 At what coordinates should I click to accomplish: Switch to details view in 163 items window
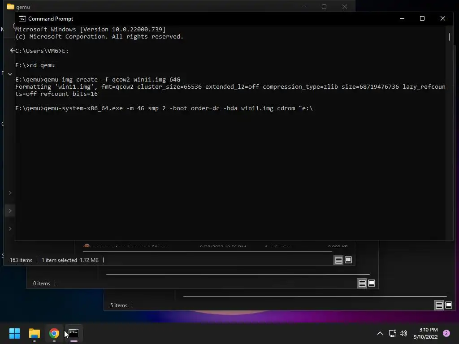point(339,260)
